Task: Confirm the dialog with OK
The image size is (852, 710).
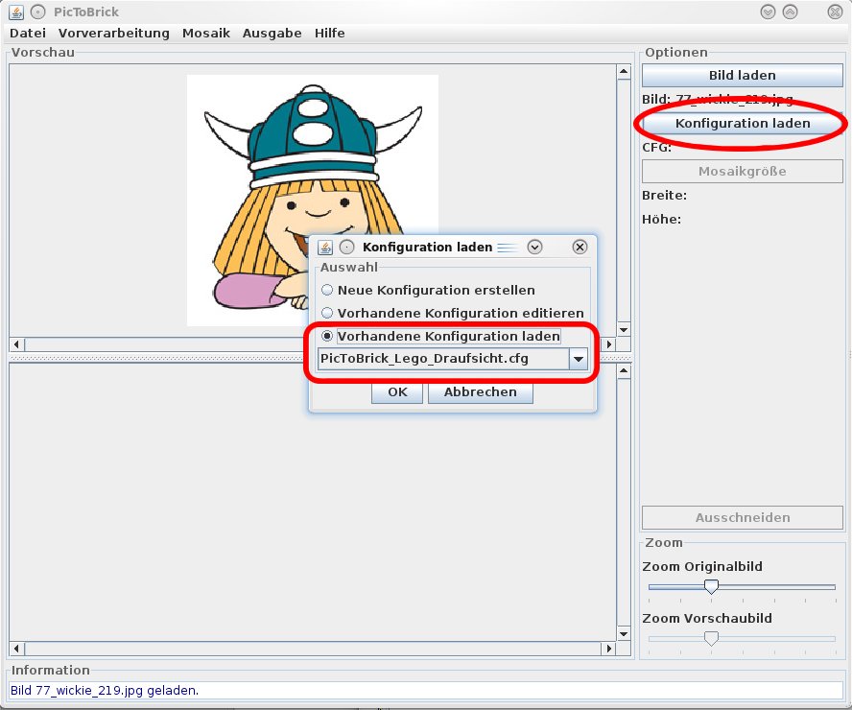Action: coord(397,392)
